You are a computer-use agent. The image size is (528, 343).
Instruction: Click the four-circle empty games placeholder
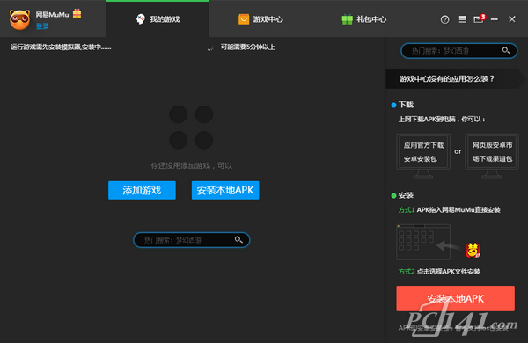(x=191, y=128)
